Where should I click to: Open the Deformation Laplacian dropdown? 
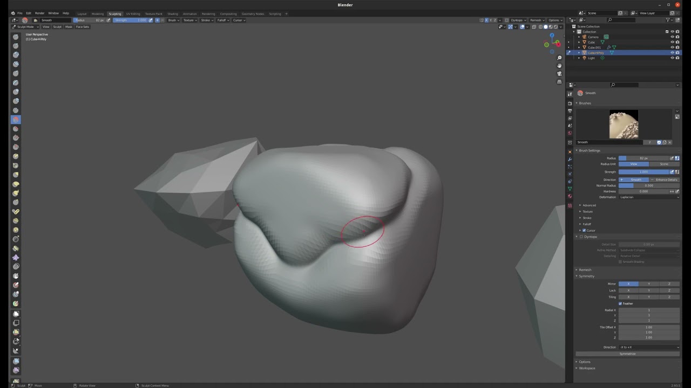pyautogui.click(x=649, y=197)
